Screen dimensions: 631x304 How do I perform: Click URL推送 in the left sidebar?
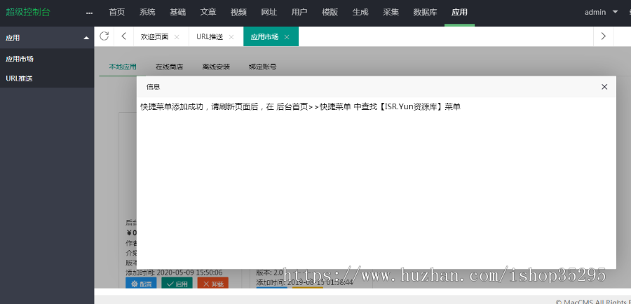pyautogui.click(x=19, y=78)
